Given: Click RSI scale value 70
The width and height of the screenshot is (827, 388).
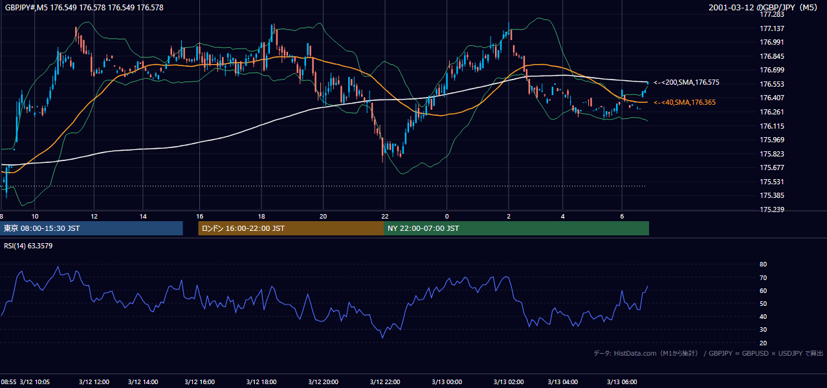Looking at the screenshot, I should 763,277.
